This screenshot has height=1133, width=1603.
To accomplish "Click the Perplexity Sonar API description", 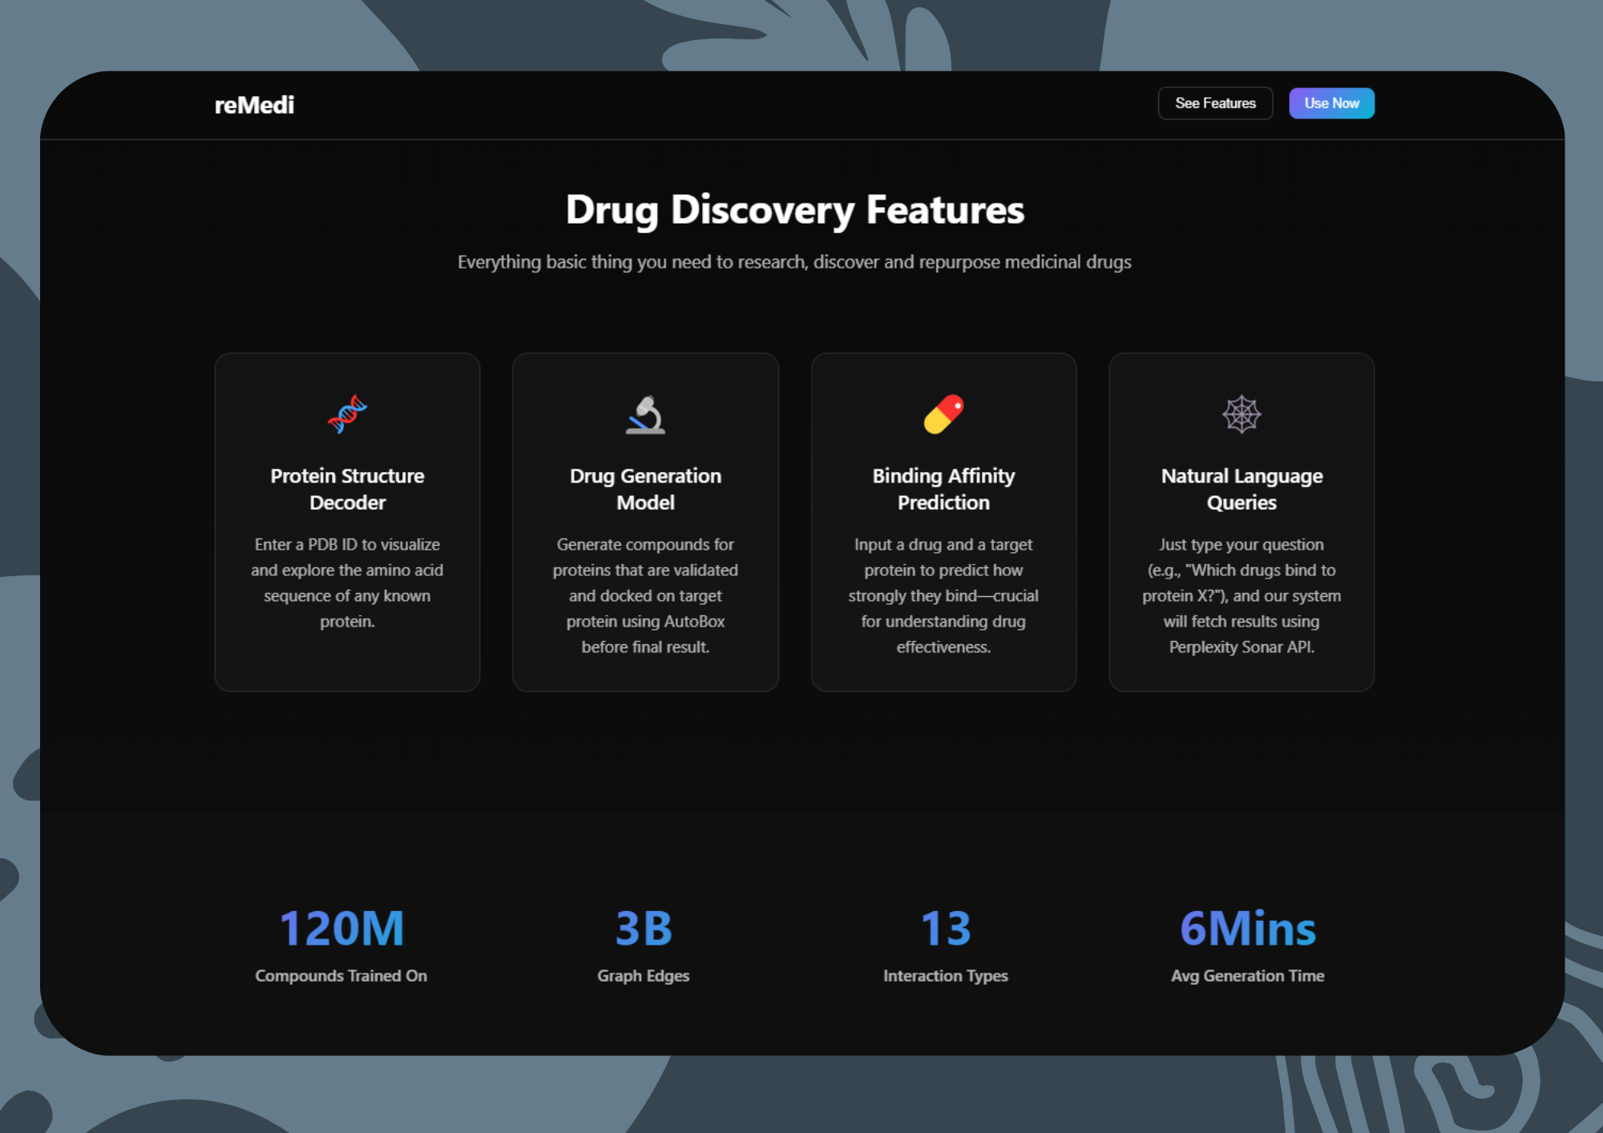I will 1242,595.
